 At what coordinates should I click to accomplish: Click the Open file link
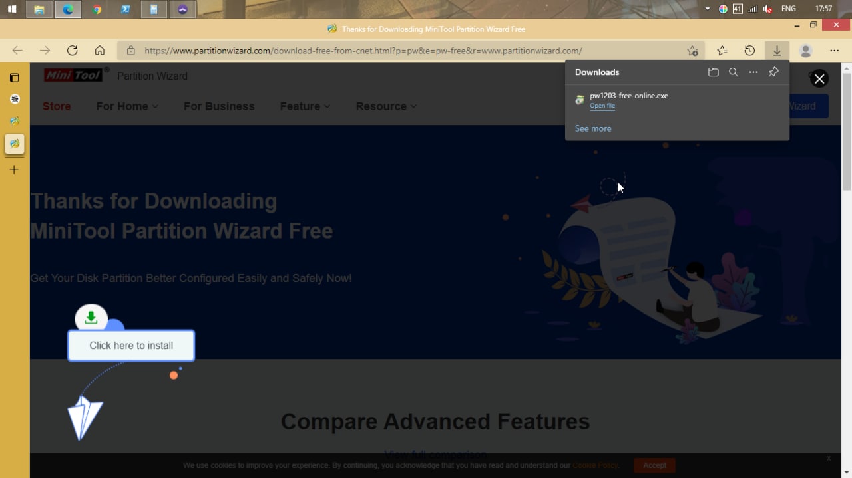pos(602,106)
